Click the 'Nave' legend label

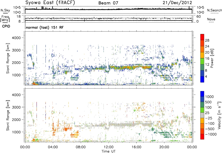[211, 19]
